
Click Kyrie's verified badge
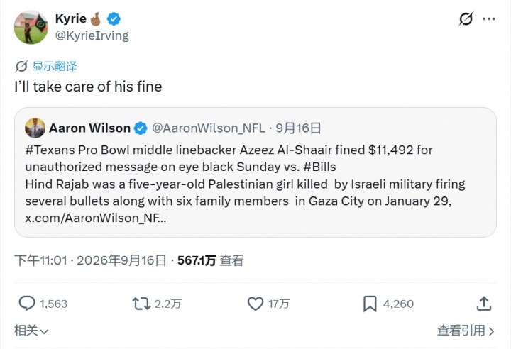[x=114, y=18]
